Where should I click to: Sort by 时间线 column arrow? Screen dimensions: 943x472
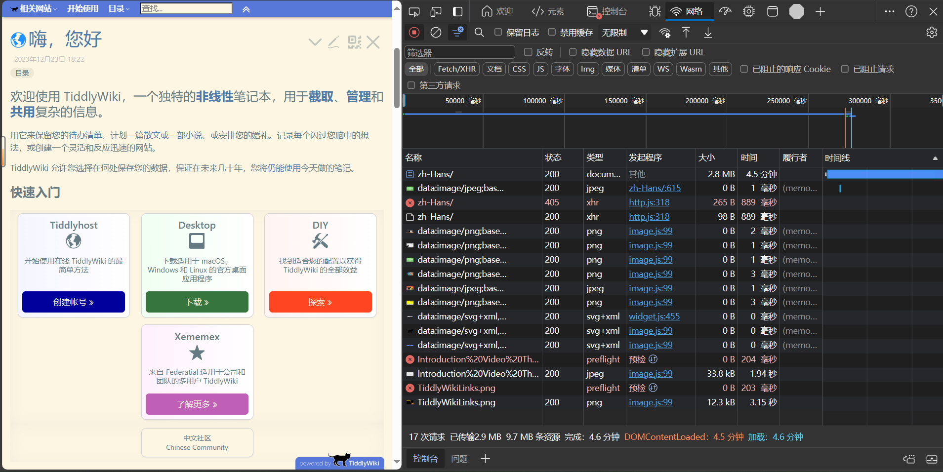point(935,158)
